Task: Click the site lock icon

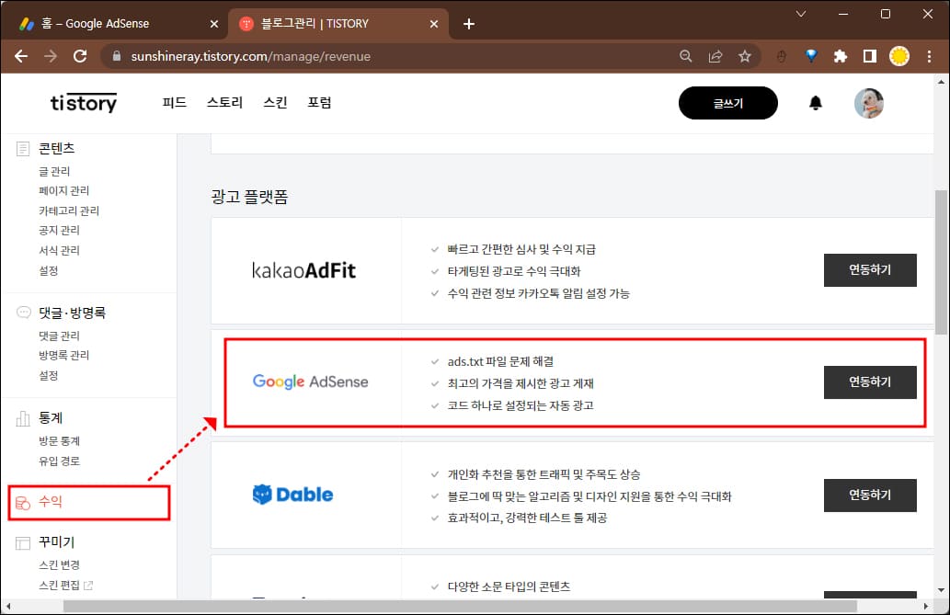Action: (x=117, y=56)
